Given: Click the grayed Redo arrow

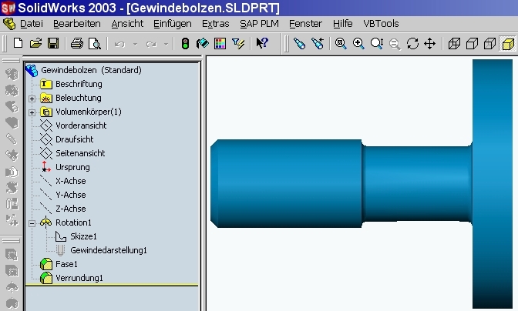Looking at the screenshot, I should pyautogui.click(x=151, y=44).
